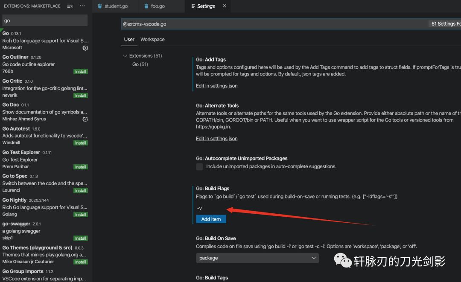Open Edit in settings.json under Go: Add Tags
The height and width of the screenshot is (282, 461).
click(217, 86)
